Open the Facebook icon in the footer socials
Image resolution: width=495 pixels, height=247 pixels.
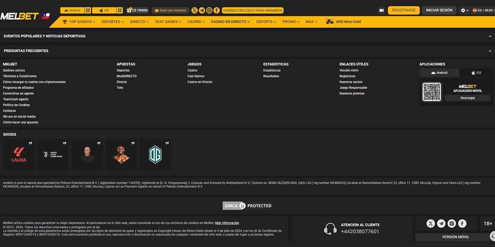[462, 224]
